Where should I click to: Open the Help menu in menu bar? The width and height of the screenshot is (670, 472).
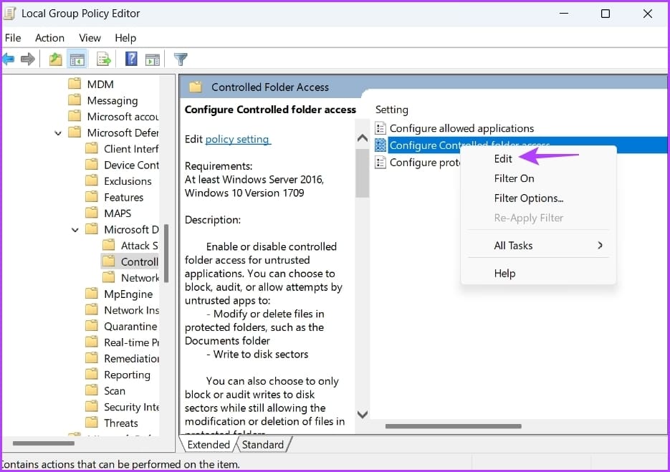point(125,37)
